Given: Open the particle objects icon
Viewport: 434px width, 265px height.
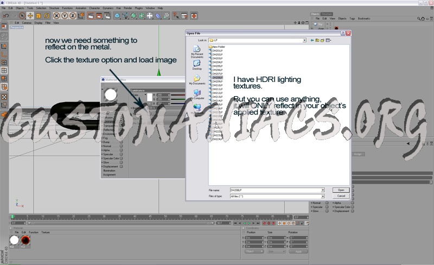Looking at the screenshot, I should [x=166, y=16].
